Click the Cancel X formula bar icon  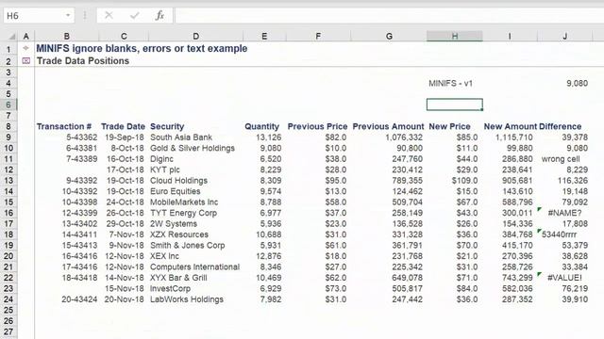109,15
